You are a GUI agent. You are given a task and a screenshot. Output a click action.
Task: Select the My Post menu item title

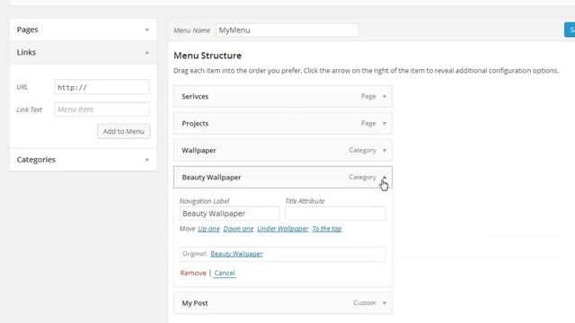(195, 303)
